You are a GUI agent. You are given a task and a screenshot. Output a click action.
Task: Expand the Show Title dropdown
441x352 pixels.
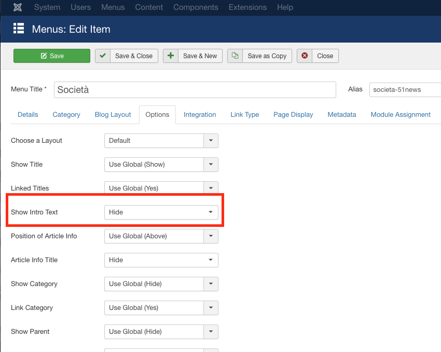pyautogui.click(x=161, y=165)
